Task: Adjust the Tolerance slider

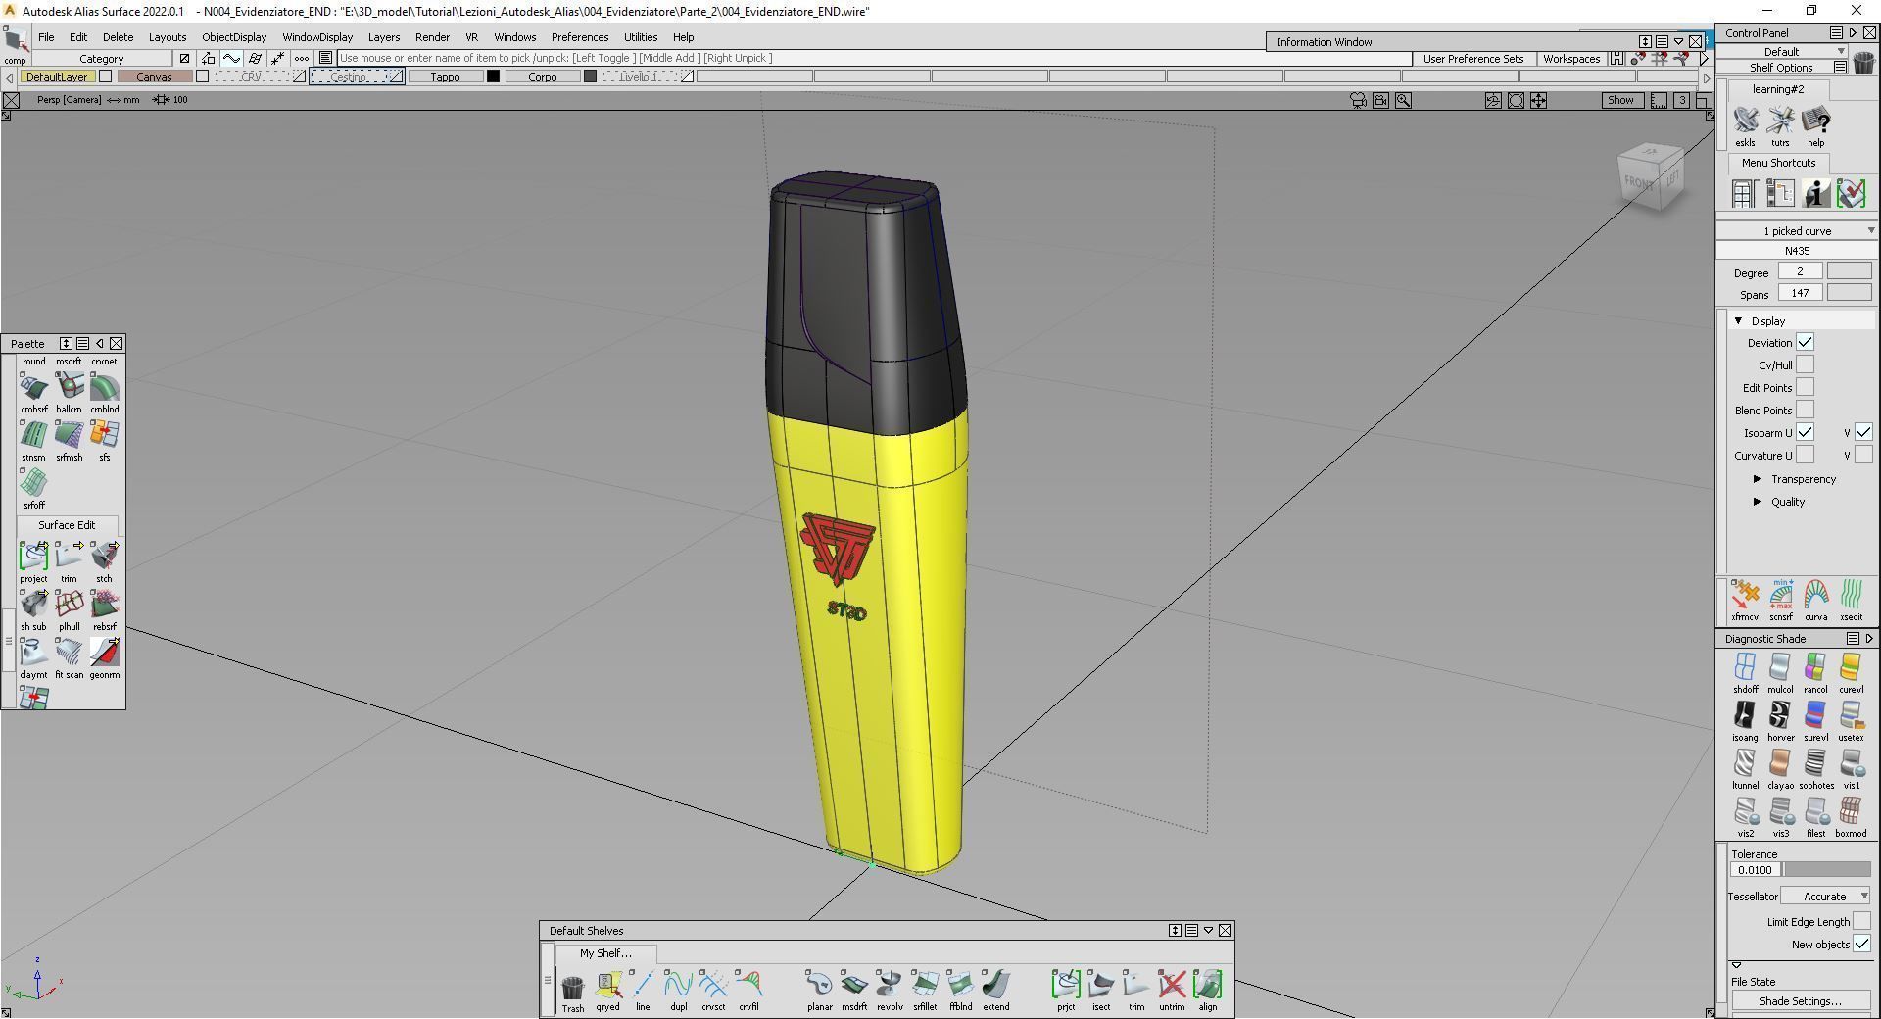Action: coord(1826,870)
